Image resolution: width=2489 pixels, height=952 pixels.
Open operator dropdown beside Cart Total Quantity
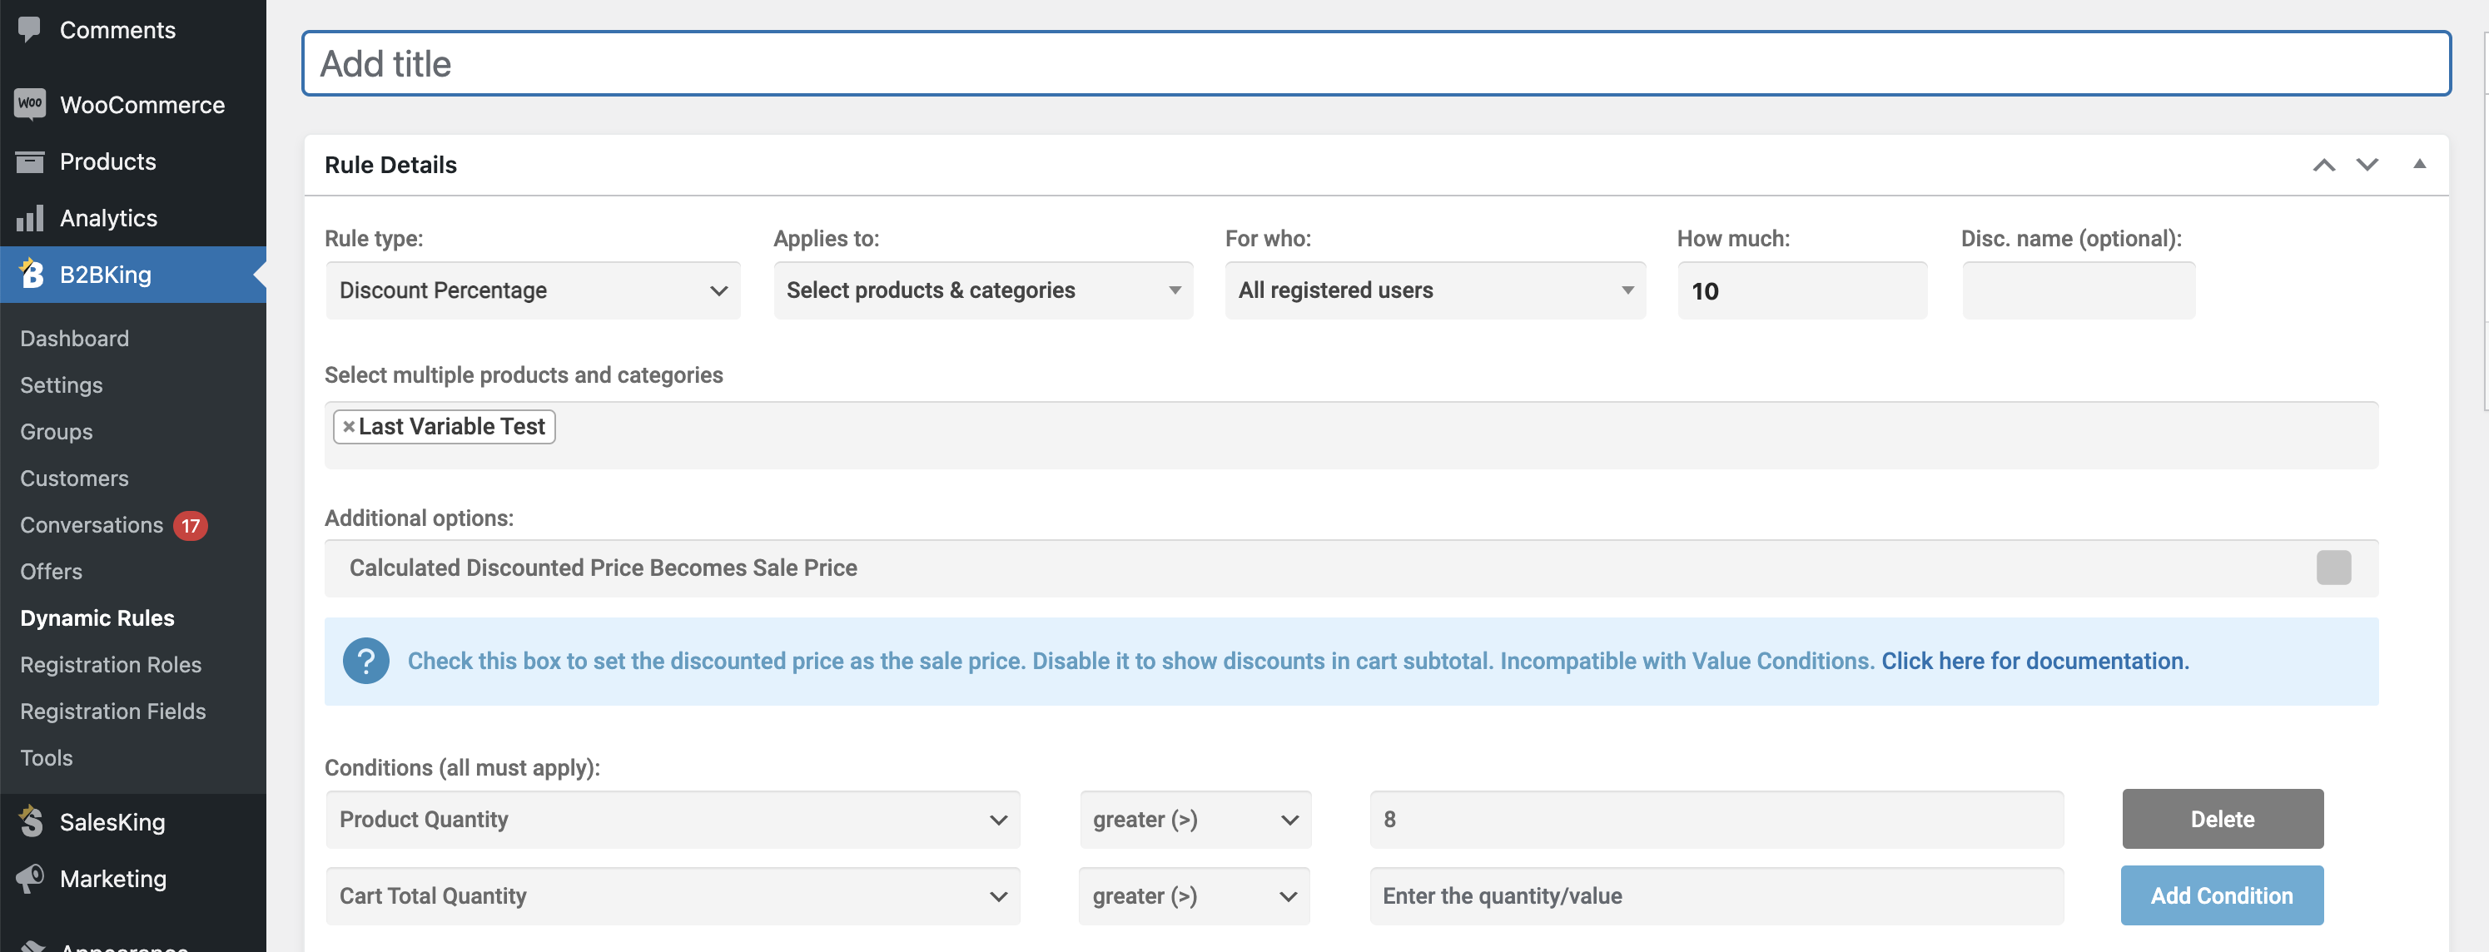(x=1195, y=895)
